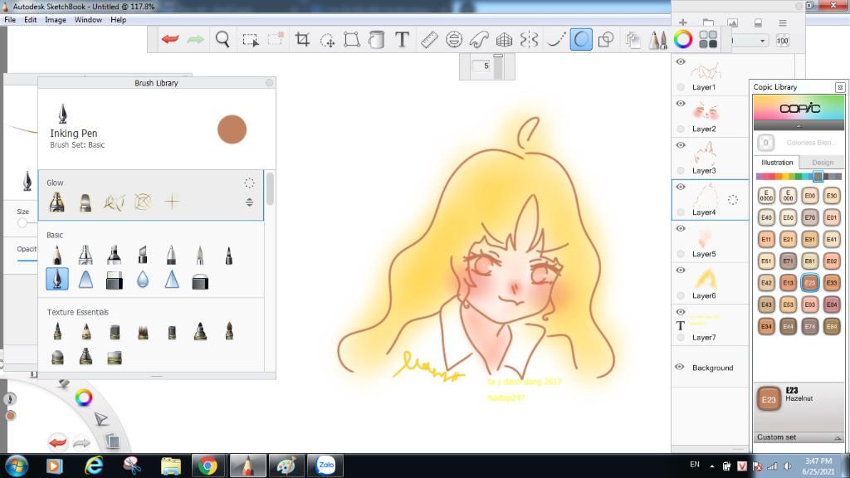Open the Help menu
The height and width of the screenshot is (478, 850).
[118, 20]
